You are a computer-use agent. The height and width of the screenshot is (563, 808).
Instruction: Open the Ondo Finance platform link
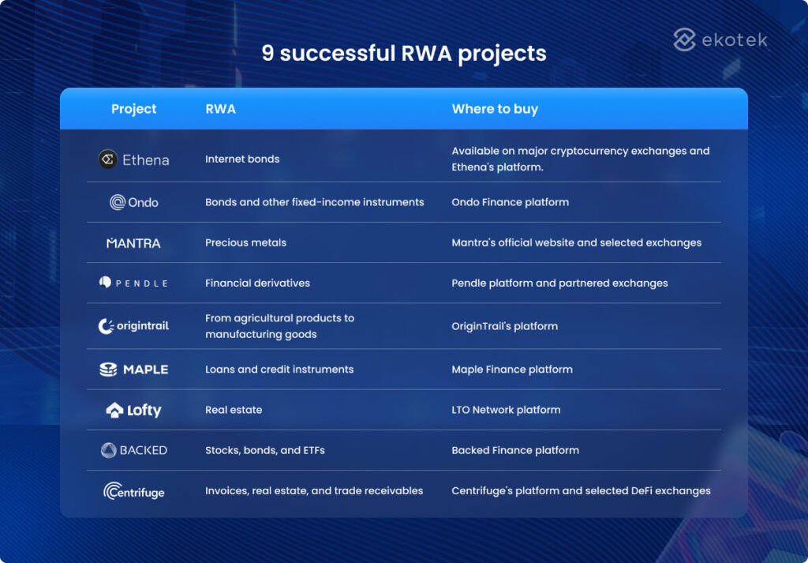(510, 202)
